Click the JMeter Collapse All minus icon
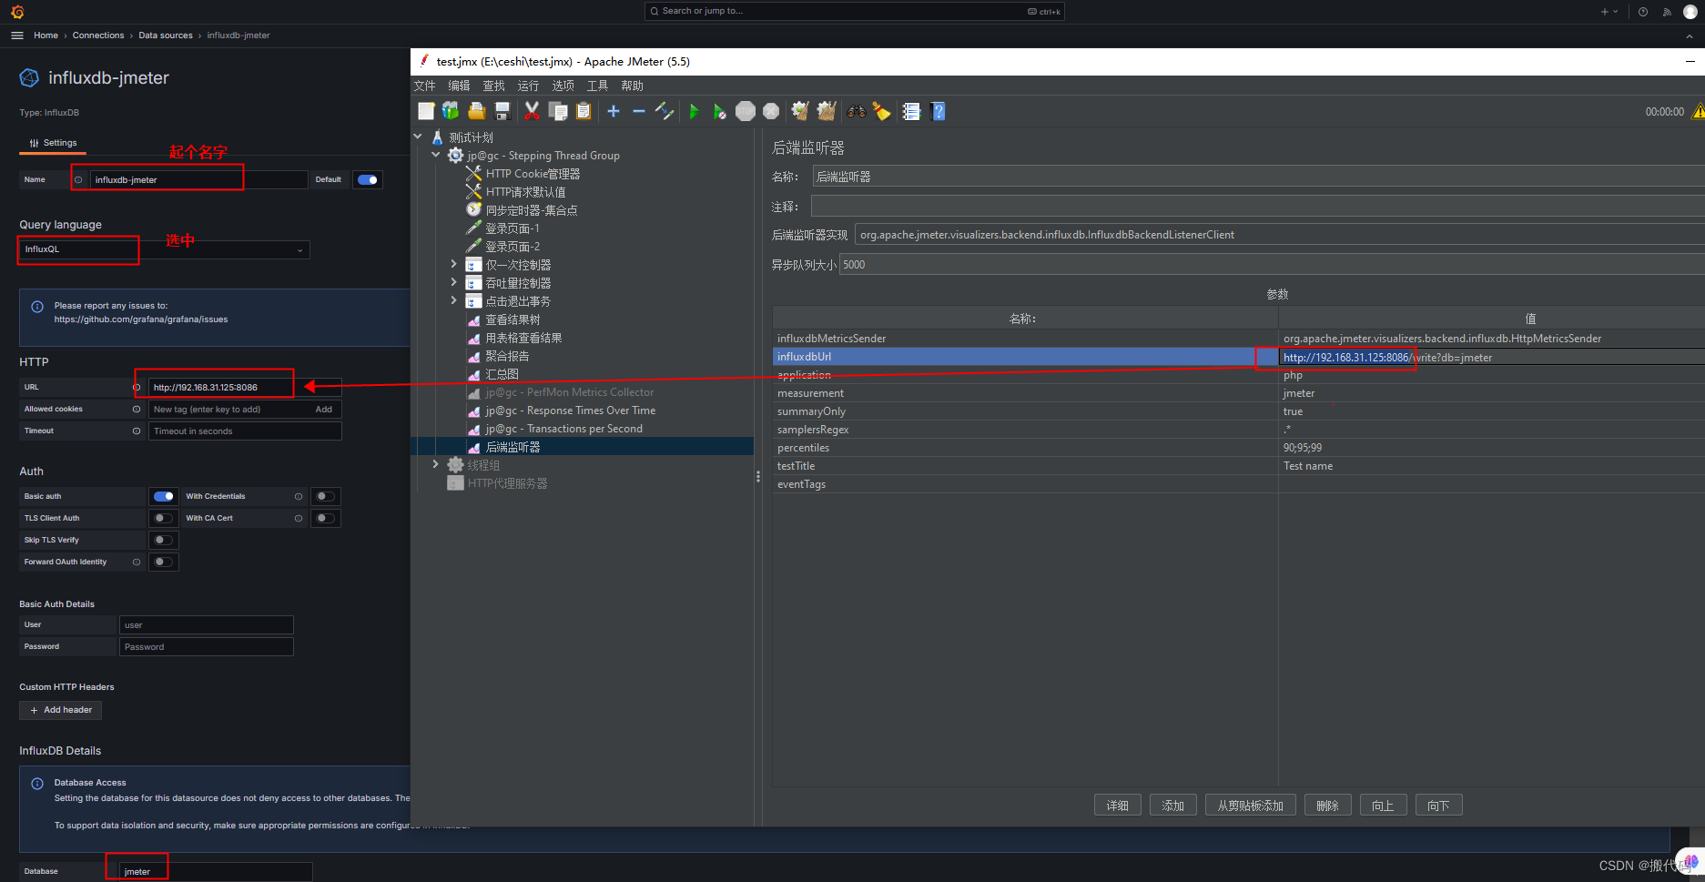 [639, 111]
